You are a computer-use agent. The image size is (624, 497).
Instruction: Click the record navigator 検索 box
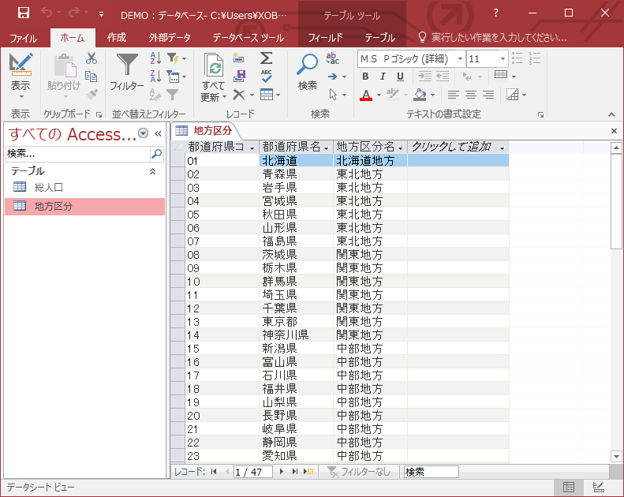(x=431, y=472)
